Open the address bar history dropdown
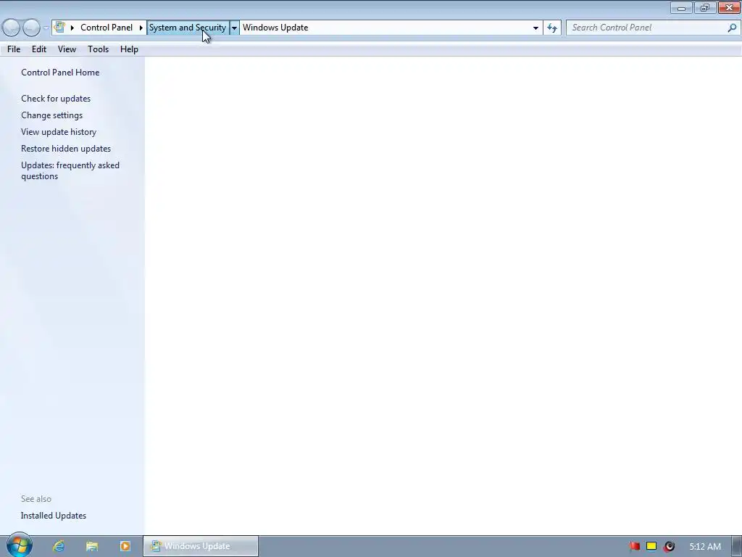 (x=535, y=28)
